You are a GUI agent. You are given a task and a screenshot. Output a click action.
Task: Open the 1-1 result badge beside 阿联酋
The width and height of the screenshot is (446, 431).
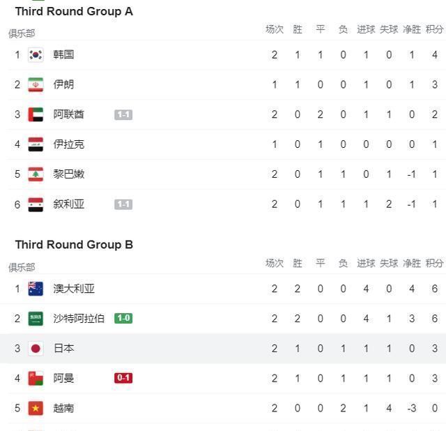(x=123, y=114)
